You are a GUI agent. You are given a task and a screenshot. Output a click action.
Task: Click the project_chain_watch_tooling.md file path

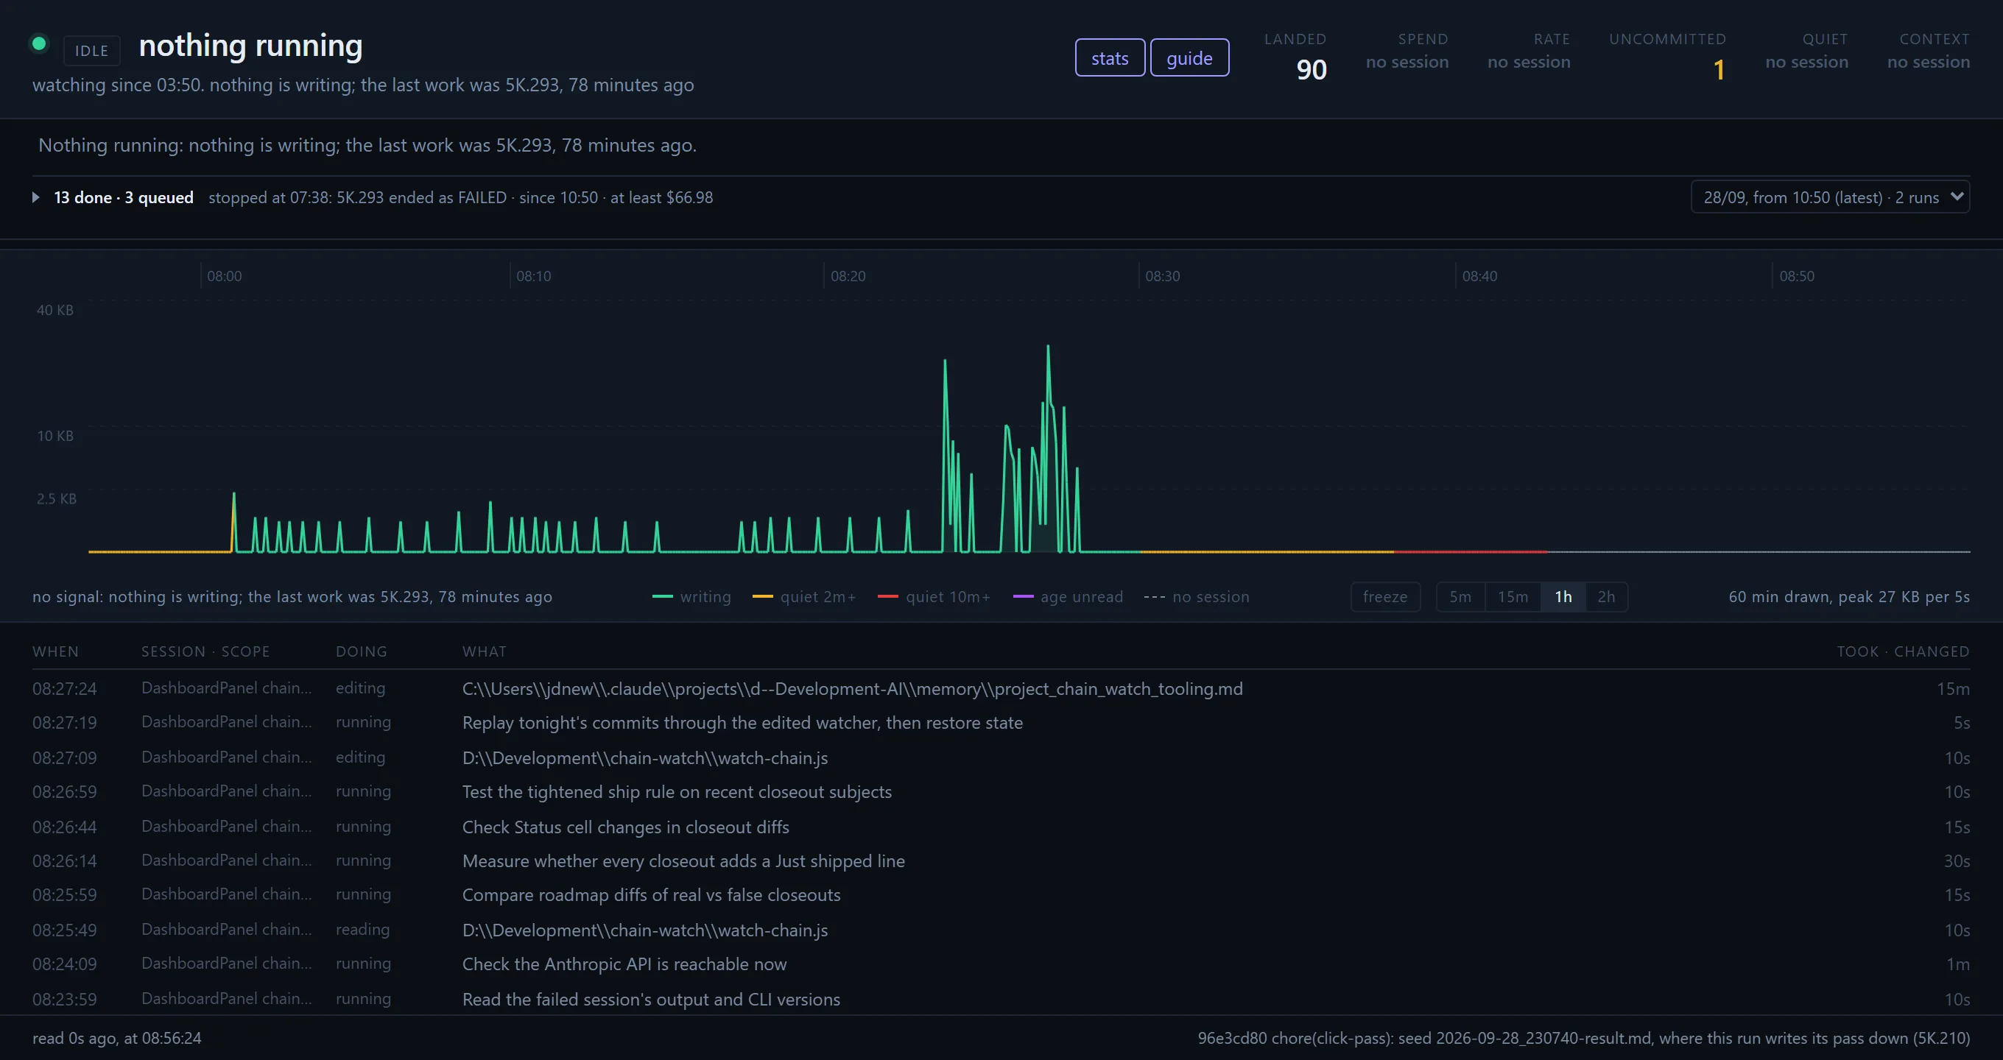(852, 688)
